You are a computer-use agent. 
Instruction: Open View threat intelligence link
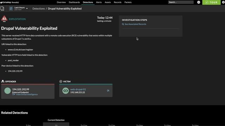click(27, 94)
